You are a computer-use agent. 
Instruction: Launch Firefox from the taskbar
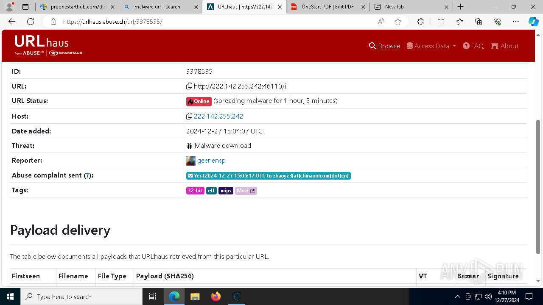click(x=216, y=297)
